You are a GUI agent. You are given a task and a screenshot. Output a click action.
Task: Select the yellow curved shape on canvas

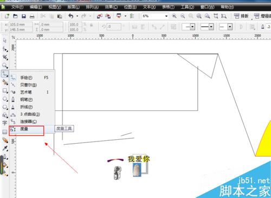pos(263,139)
